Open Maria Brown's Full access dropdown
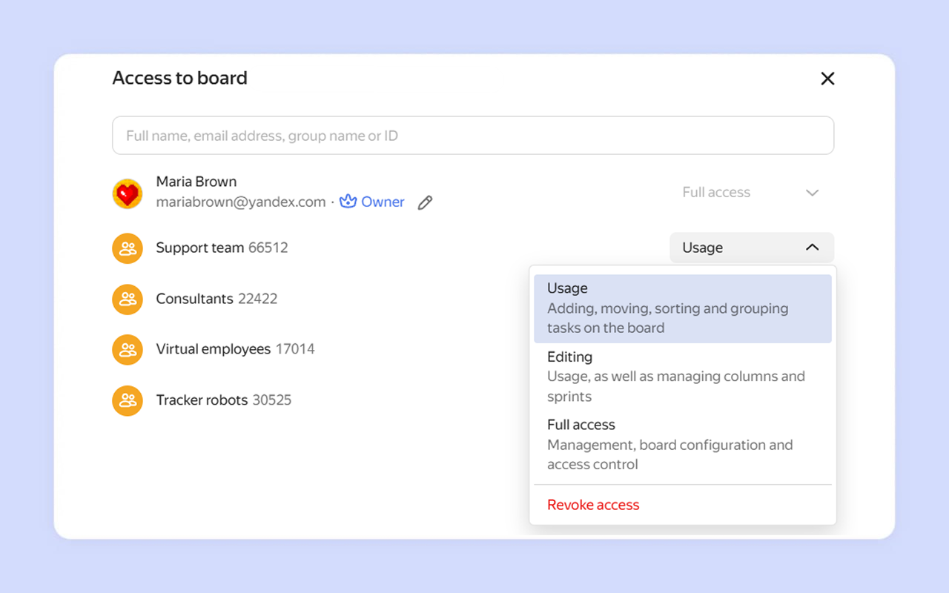949x593 pixels. [750, 193]
